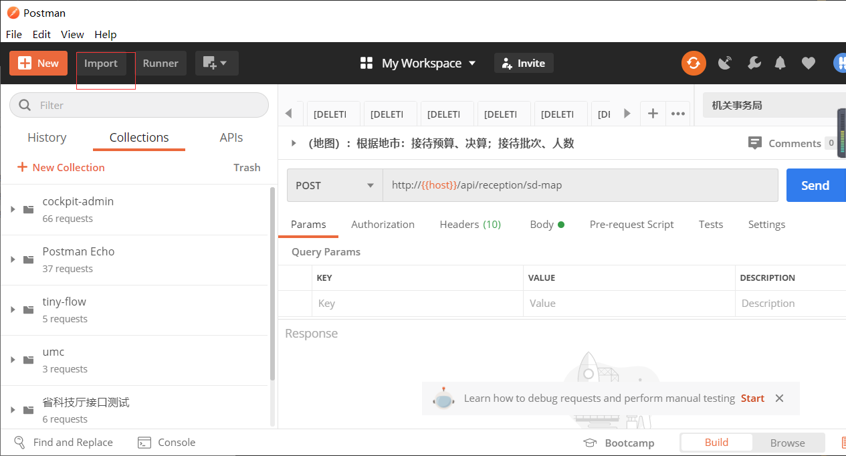Click the request URL field
Screen dimensions: 846x456
[x=580, y=185]
